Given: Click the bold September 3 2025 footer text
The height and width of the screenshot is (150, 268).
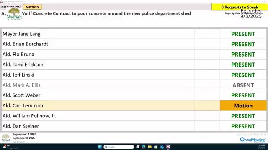Looking at the screenshot, I should click(24, 134).
